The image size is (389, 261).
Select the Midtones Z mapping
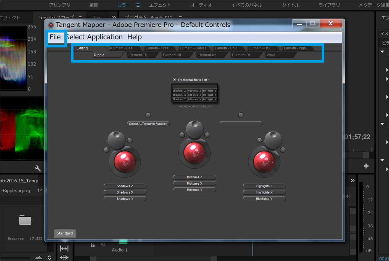click(195, 177)
